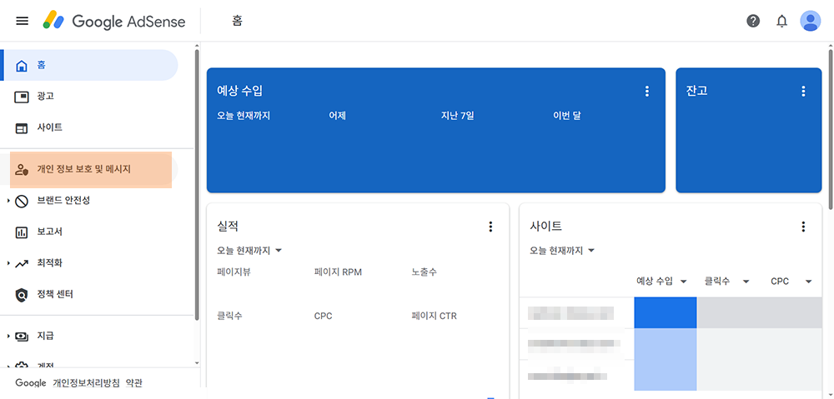Click the 홈 house icon in sidebar
Screen dimensions: 834x399
pos(22,65)
